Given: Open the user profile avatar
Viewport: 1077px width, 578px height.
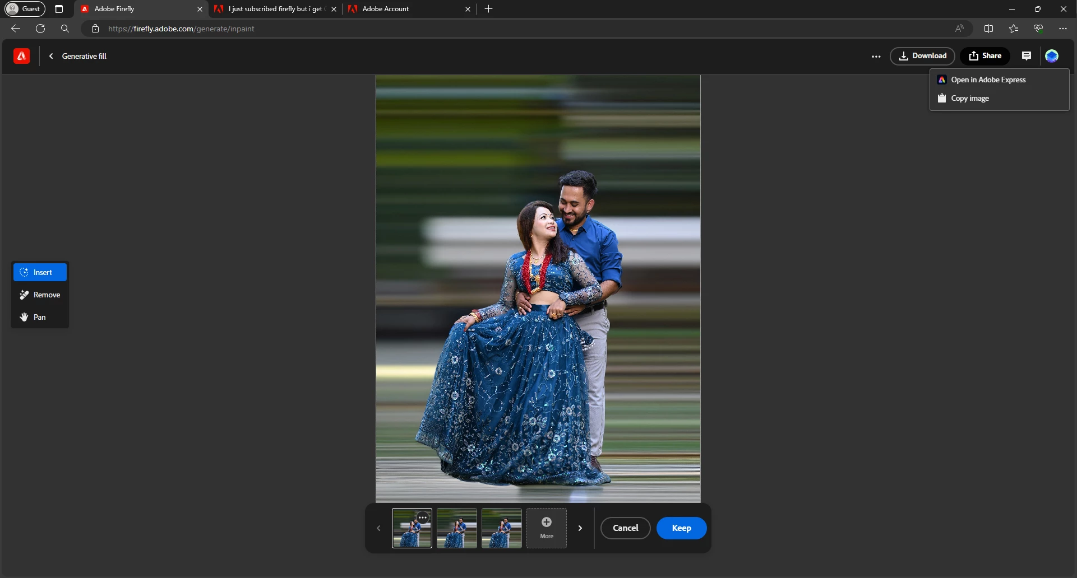Looking at the screenshot, I should (1052, 56).
